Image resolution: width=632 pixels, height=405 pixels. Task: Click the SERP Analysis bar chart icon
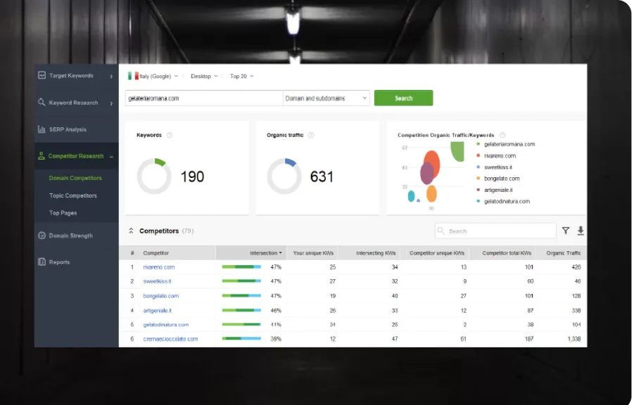[x=42, y=129]
